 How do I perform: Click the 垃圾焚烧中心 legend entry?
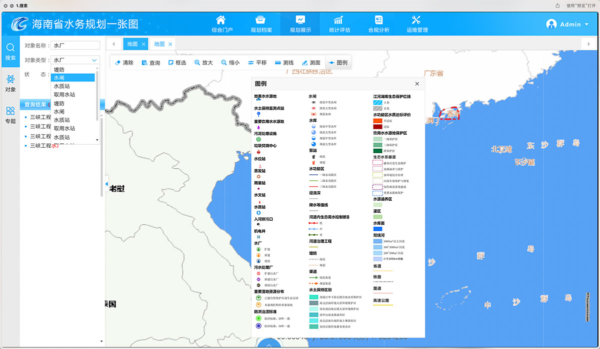pos(265,146)
